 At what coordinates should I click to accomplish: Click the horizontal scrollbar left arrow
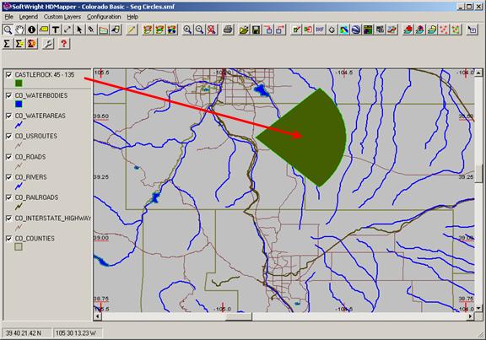click(98, 316)
